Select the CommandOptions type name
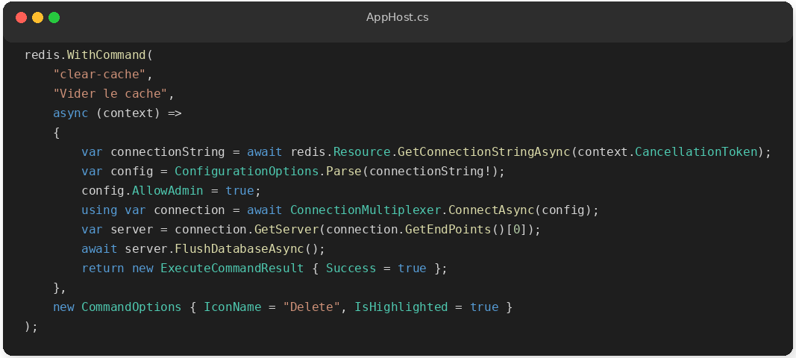 click(x=131, y=307)
